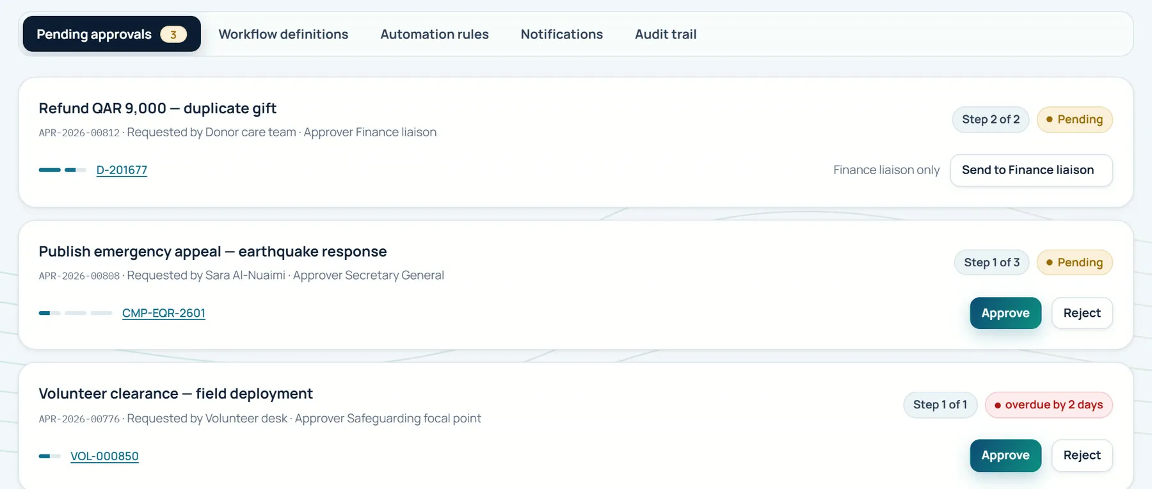Image resolution: width=1152 pixels, height=489 pixels.
Task: Click the APR-2026-00776 reference
Action: pos(79,419)
